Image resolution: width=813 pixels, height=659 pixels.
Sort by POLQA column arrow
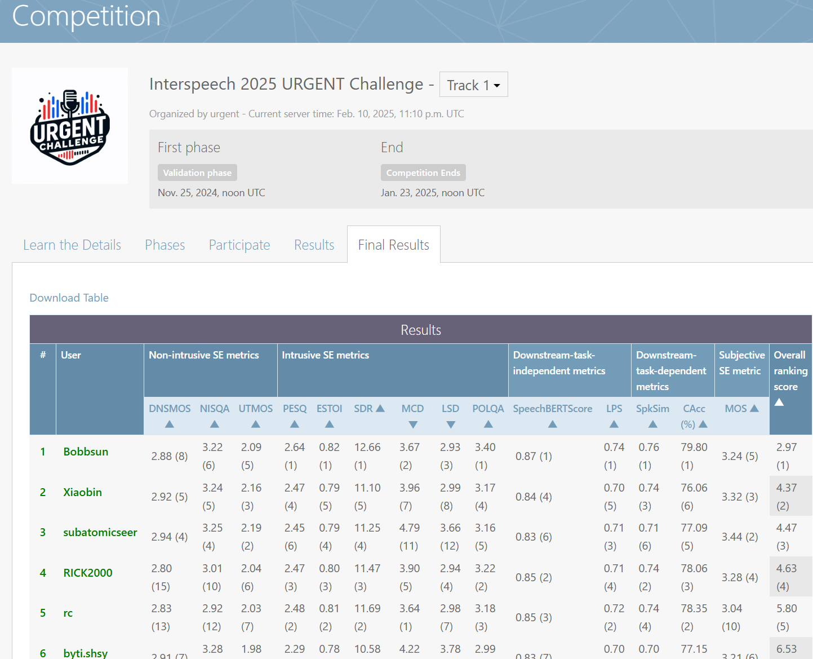click(x=488, y=424)
